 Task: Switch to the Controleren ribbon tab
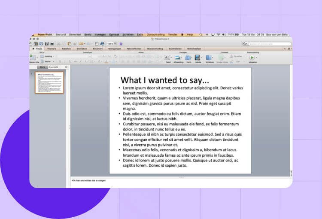(175, 49)
